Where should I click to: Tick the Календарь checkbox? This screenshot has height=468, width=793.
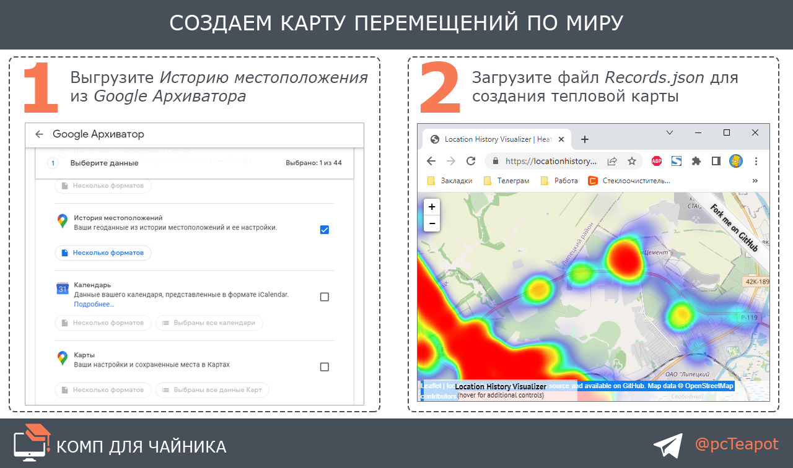324,297
